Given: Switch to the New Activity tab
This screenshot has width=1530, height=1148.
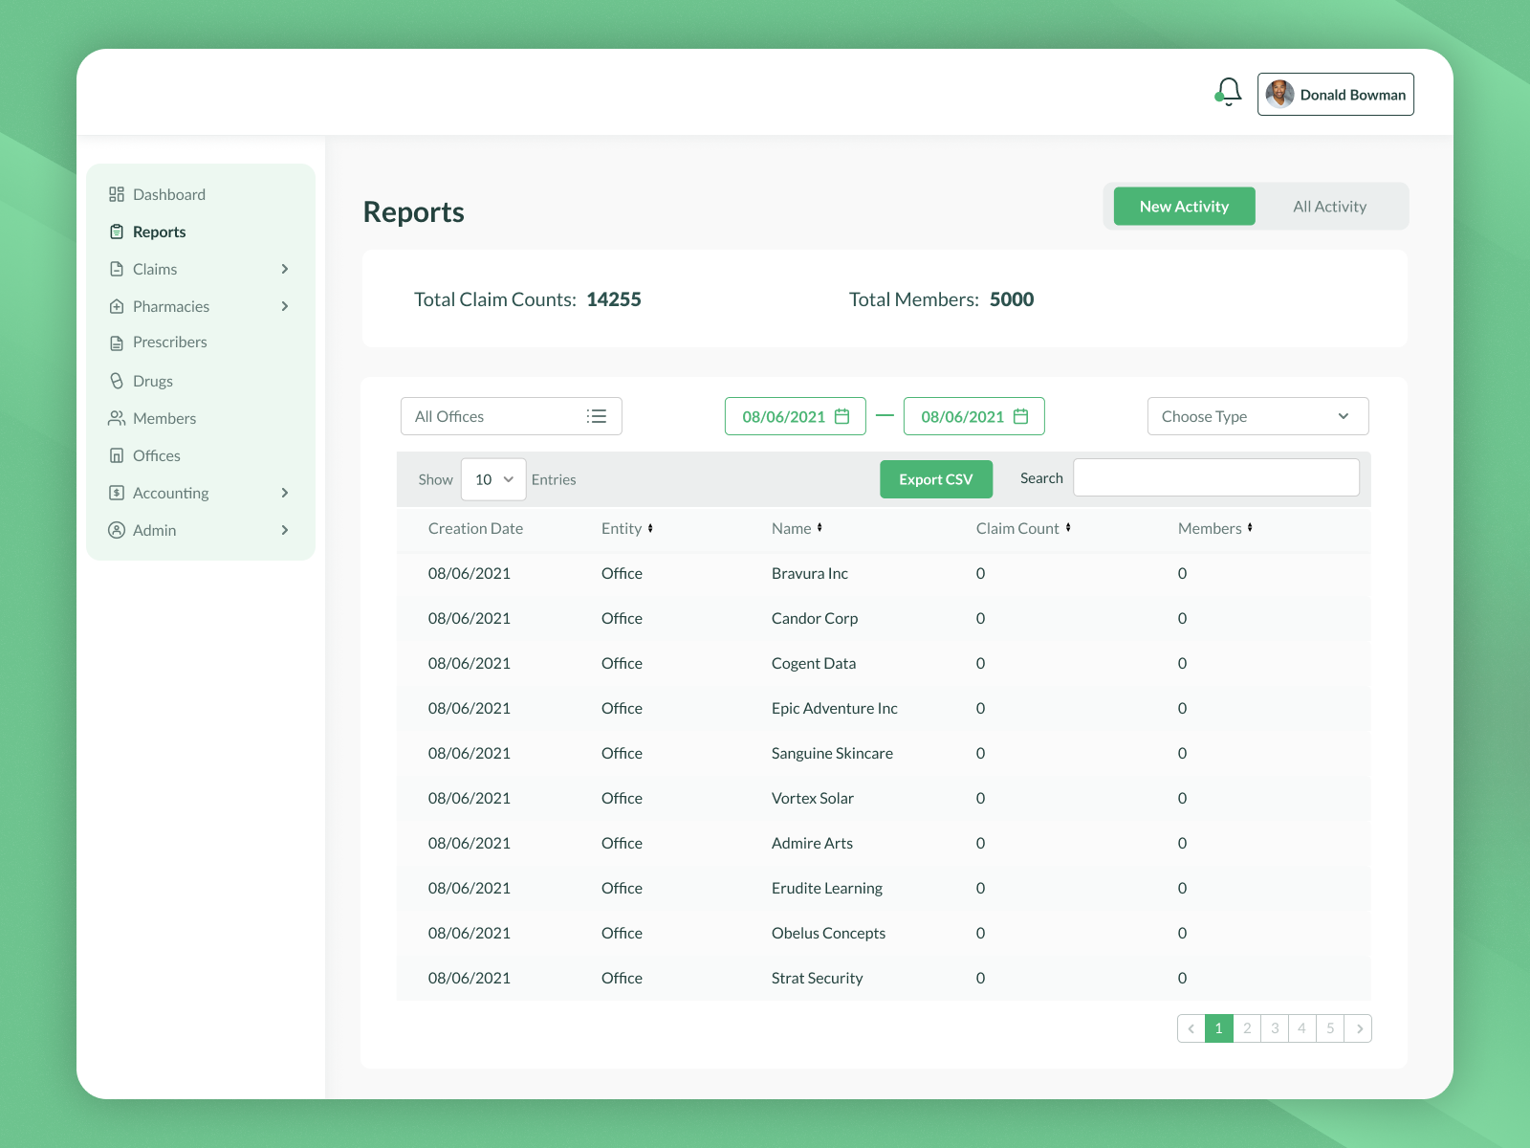Looking at the screenshot, I should (x=1185, y=207).
